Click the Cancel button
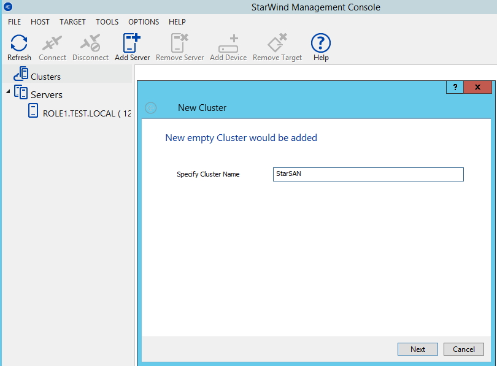 (464, 349)
